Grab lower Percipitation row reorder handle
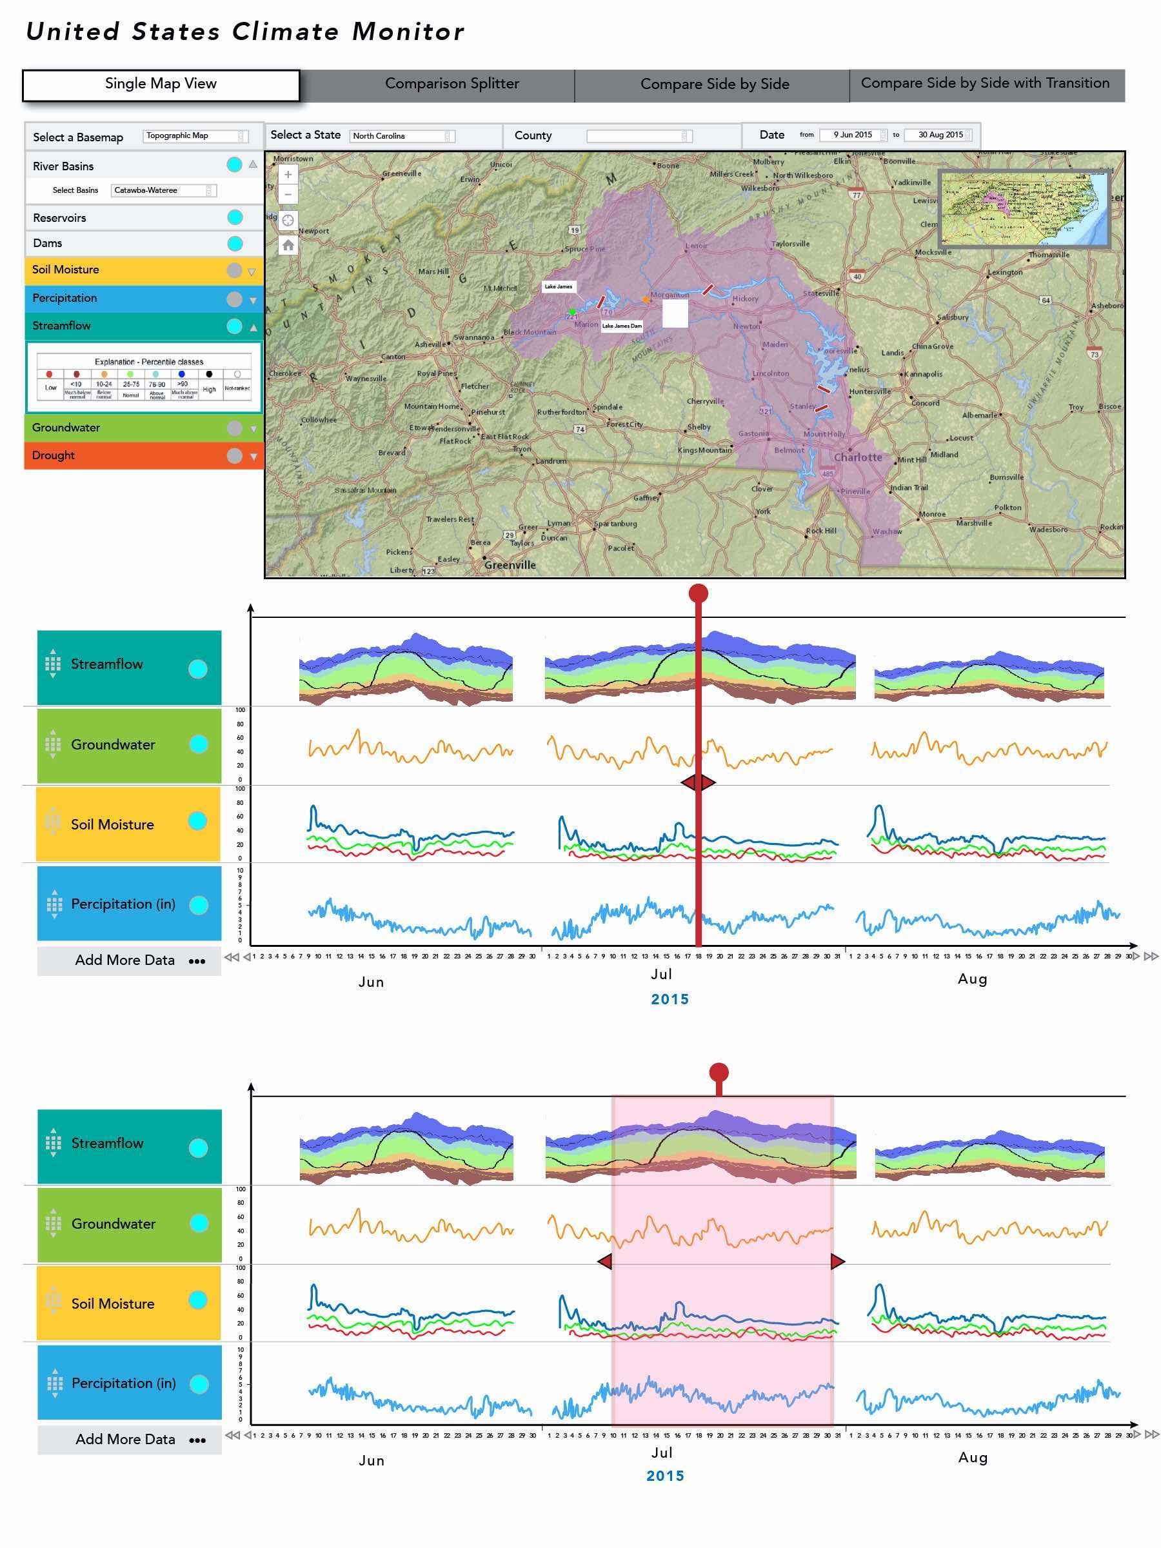This screenshot has height=1548, width=1161. 55,1383
